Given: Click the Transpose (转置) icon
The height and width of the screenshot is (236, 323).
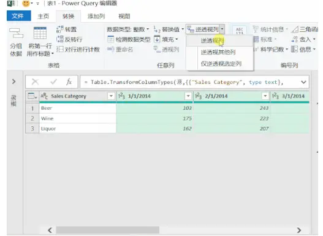Looking at the screenshot, I should 59,29.
